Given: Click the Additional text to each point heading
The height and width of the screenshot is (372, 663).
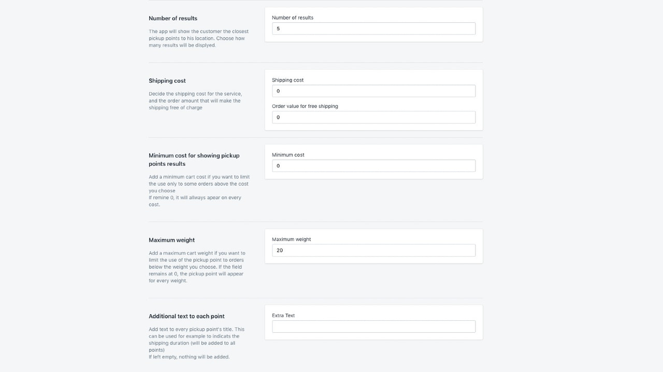Looking at the screenshot, I should [186, 316].
